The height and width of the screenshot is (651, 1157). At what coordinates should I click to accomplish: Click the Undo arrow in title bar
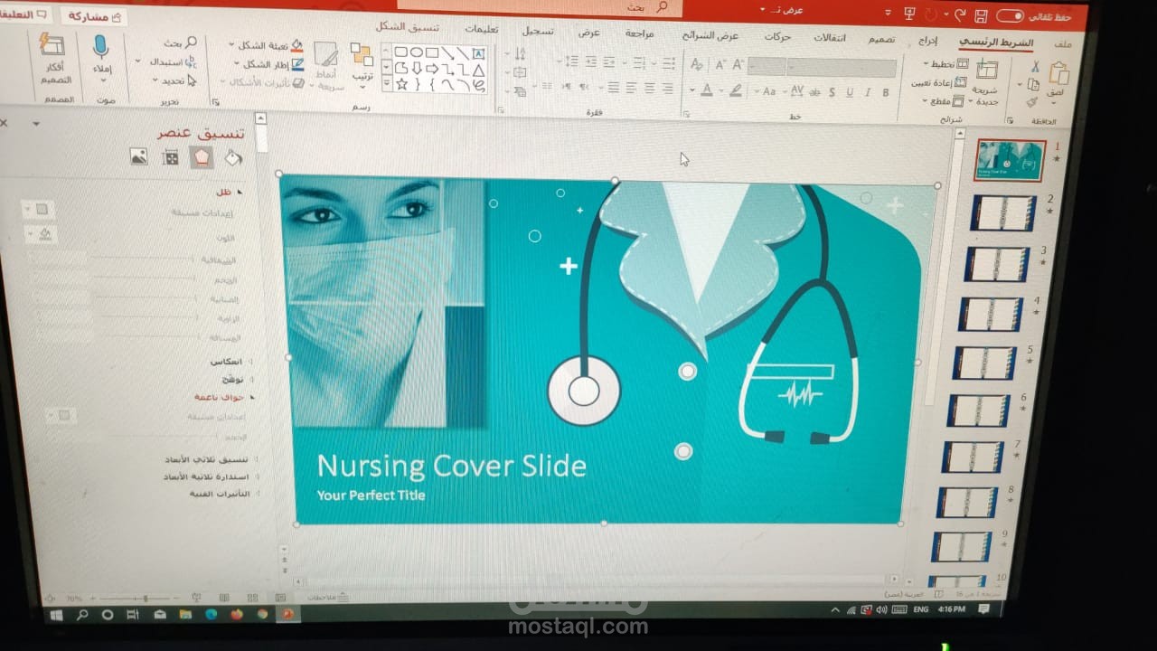[959, 15]
